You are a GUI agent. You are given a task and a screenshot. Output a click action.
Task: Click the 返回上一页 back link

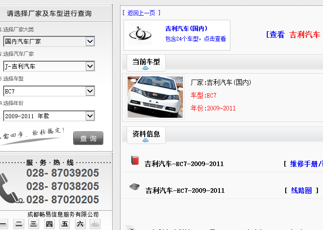pyautogui.click(x=141, y=13)
